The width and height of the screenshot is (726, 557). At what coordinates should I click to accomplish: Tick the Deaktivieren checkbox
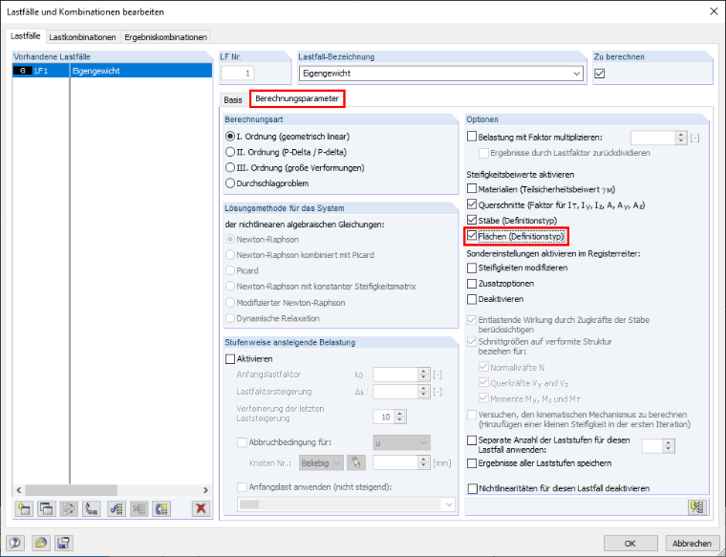click(472, 299)
